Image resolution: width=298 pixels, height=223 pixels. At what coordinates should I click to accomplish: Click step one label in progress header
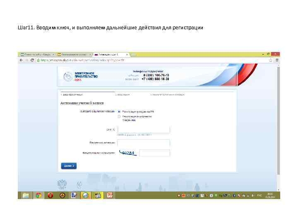72,95
